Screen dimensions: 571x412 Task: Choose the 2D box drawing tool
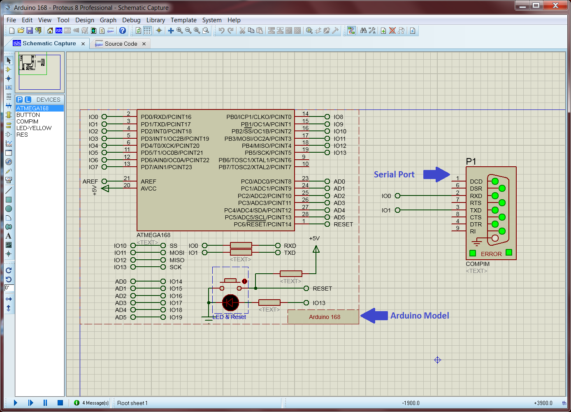[9, 200]
